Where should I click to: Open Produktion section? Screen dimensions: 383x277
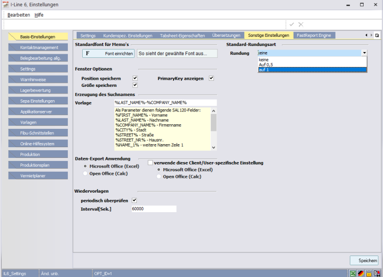point(38,154)
